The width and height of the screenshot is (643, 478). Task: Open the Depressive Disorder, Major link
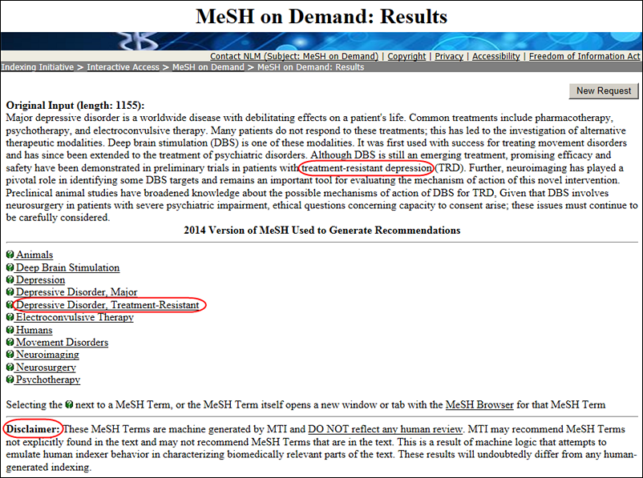click(x=77, y=292)
